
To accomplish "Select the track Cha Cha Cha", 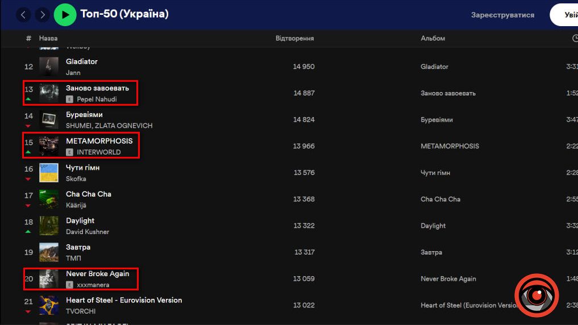I will point(89,194).
